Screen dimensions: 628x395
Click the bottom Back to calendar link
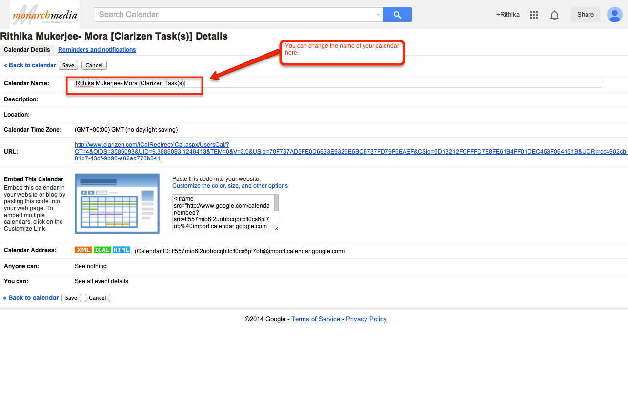click(x=31, y=298)
